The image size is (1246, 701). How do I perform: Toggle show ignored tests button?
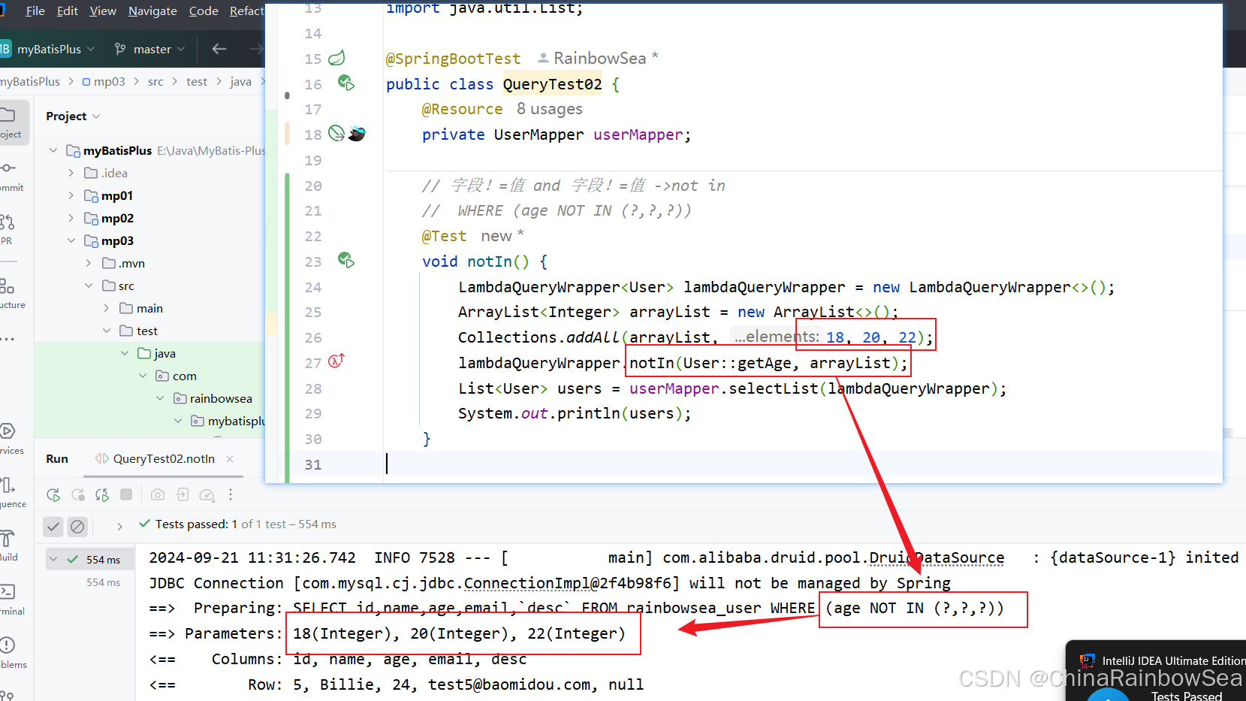click(77, 527)
